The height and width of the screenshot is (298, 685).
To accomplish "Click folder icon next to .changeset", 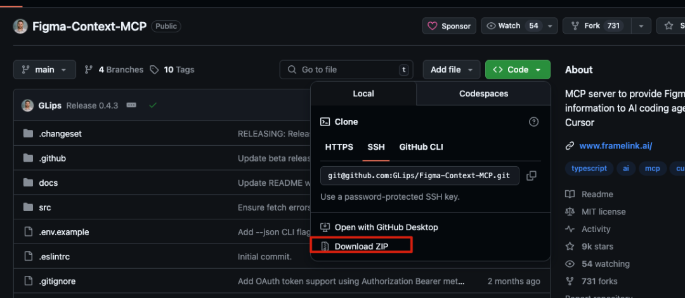I will coord(29,133).
